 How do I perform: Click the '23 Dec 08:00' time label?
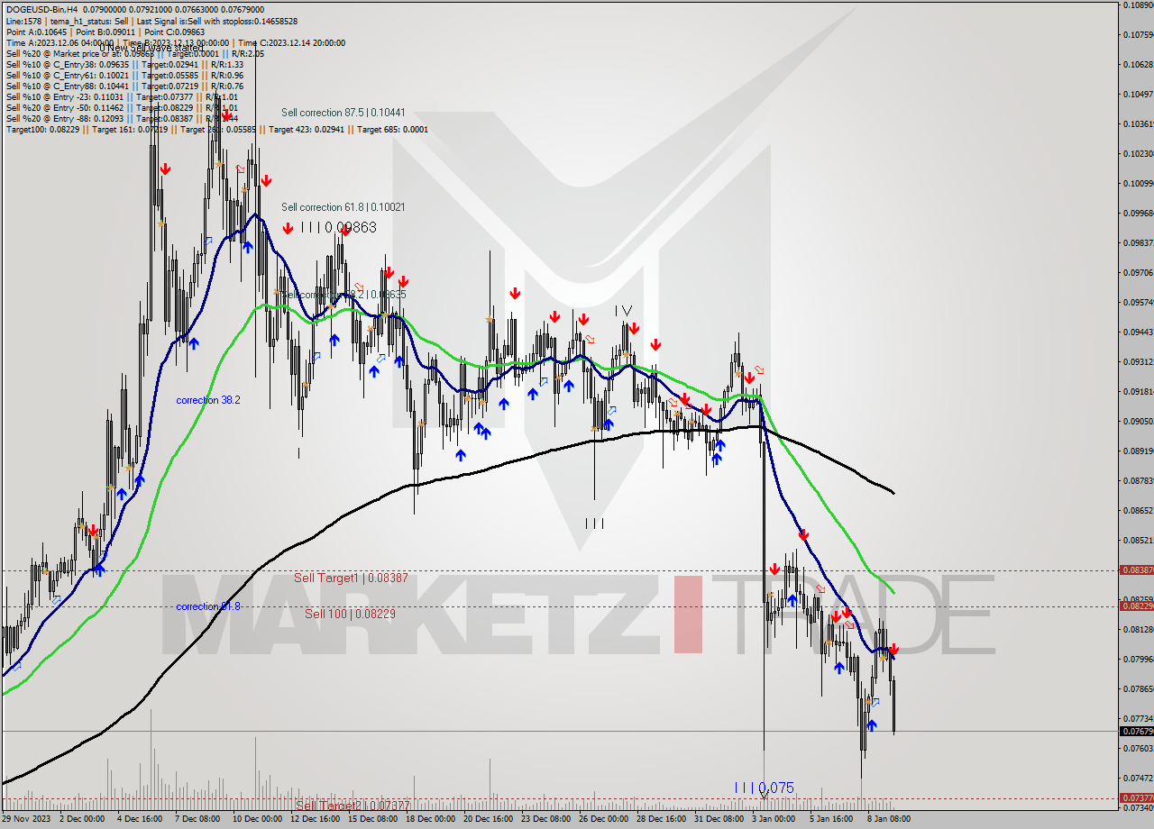pos(545,819)
